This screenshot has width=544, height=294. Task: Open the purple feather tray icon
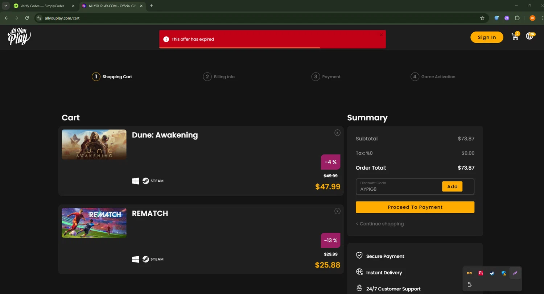[515, 273]
